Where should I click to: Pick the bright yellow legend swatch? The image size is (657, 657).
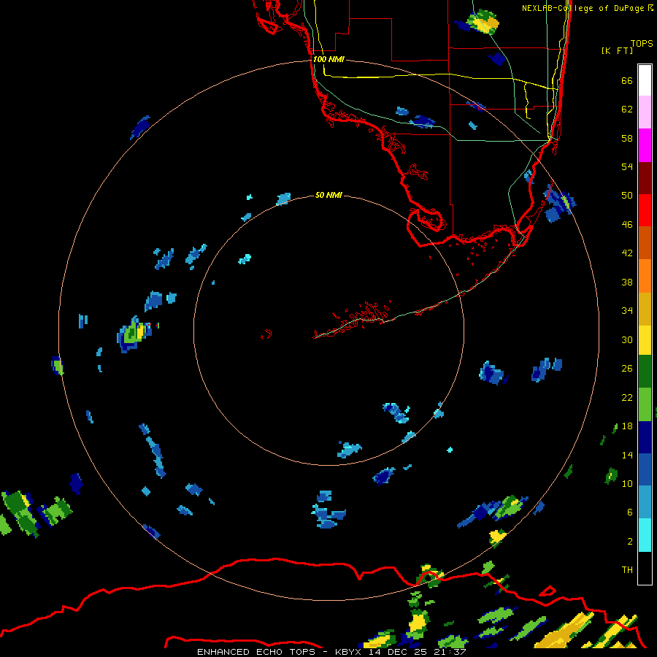[645, 340]
